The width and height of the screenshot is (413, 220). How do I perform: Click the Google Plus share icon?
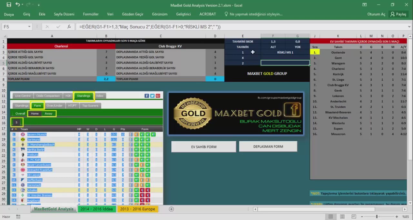(x=158, y=96)
